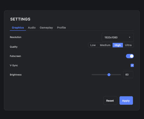Select the High quality option
Screen dimensions: 144x119
118,45
